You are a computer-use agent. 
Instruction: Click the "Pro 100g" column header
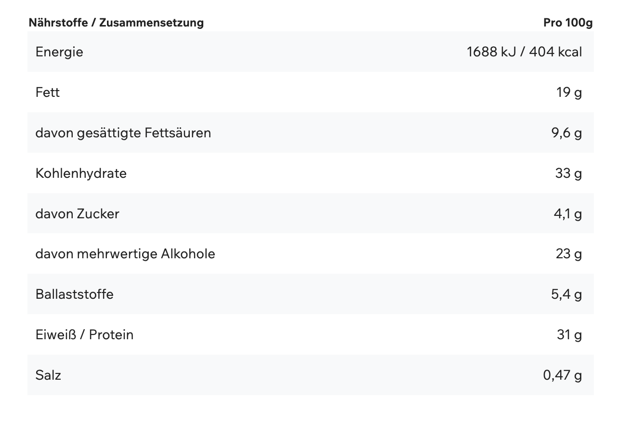pos(568,23)
